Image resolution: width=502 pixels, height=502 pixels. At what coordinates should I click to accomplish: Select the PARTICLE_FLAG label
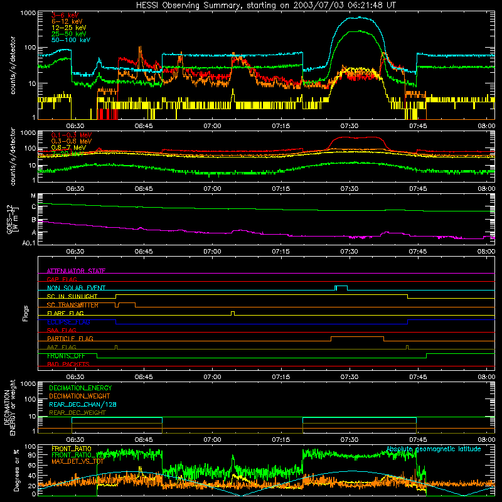pos(70,338)
